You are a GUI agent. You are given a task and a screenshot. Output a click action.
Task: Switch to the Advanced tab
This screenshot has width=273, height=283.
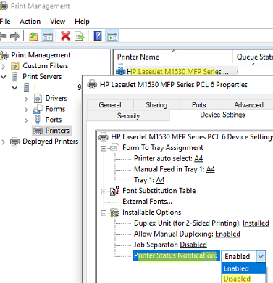[x=248, y=105]
